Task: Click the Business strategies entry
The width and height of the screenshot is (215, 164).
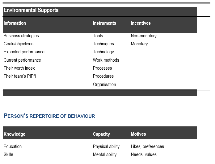Action: (x=21, y=36)
